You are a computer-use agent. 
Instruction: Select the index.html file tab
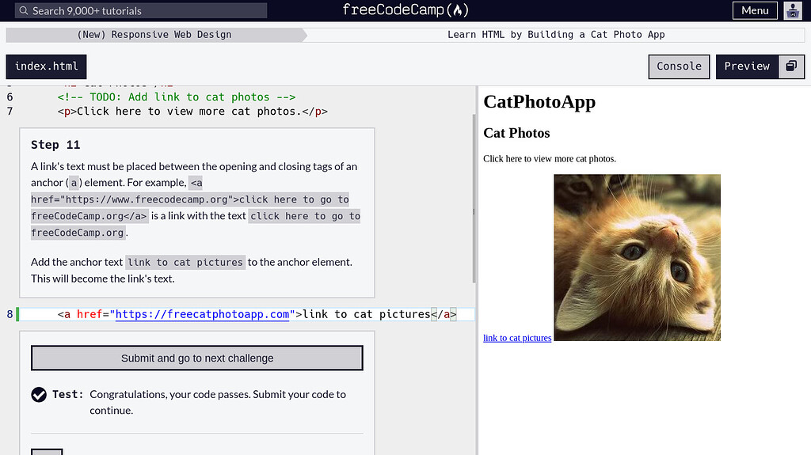[x=46, y=66]
